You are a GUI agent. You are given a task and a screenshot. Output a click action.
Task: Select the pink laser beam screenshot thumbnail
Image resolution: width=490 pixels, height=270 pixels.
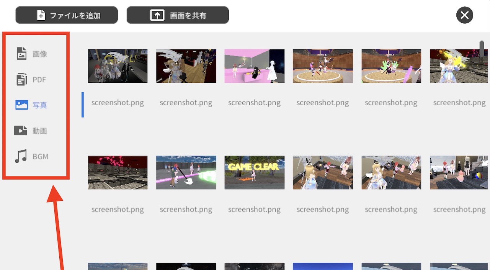(x=186, y=172)
